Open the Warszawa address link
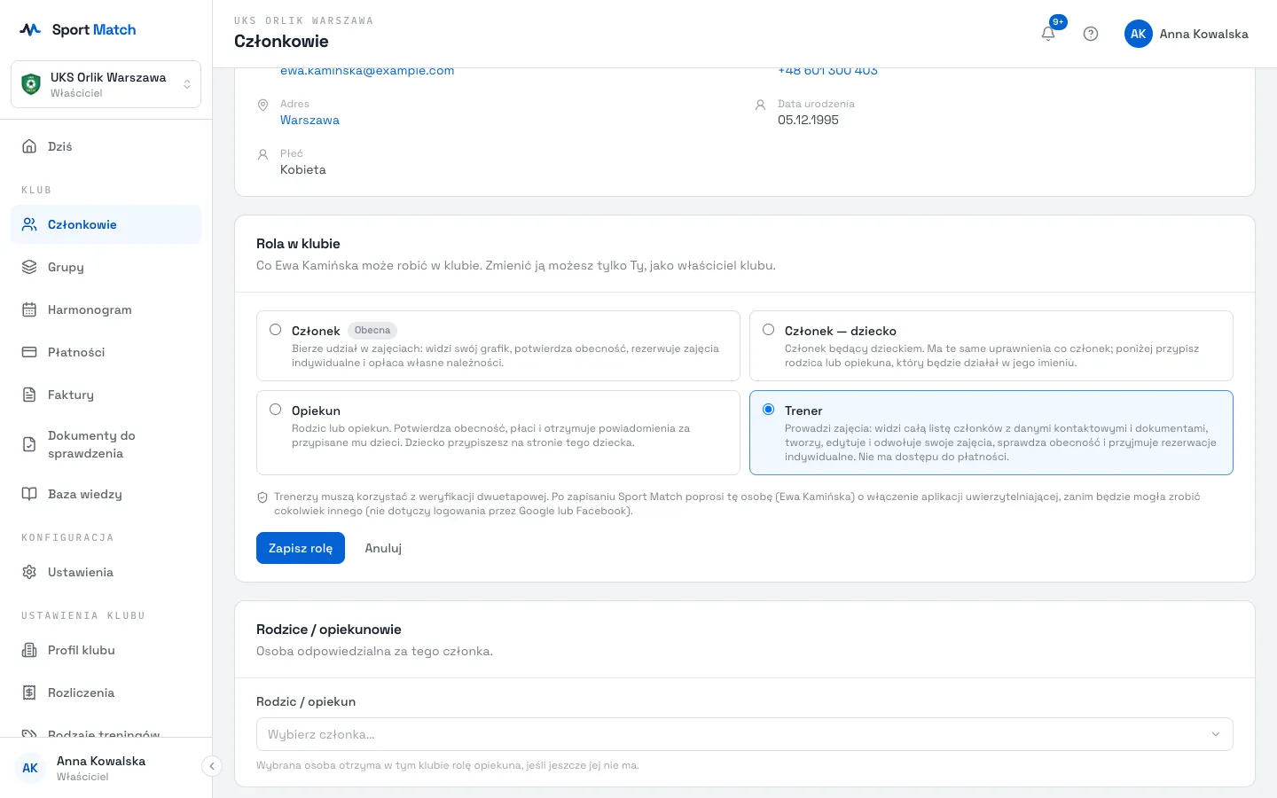1277x798 pixels. pos(309,120)
